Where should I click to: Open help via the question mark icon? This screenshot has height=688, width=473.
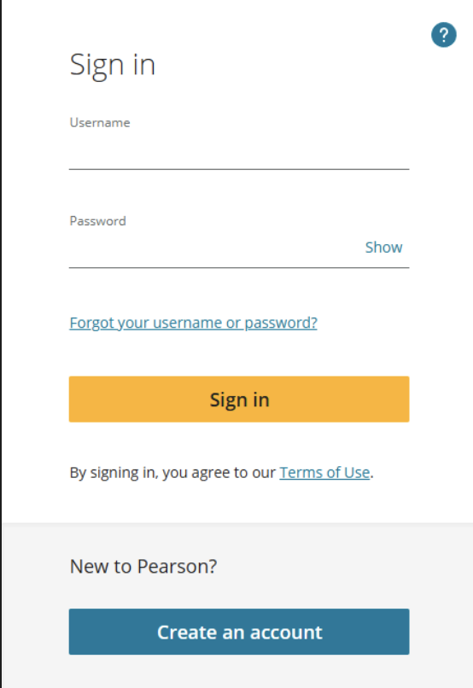(444, 35)
